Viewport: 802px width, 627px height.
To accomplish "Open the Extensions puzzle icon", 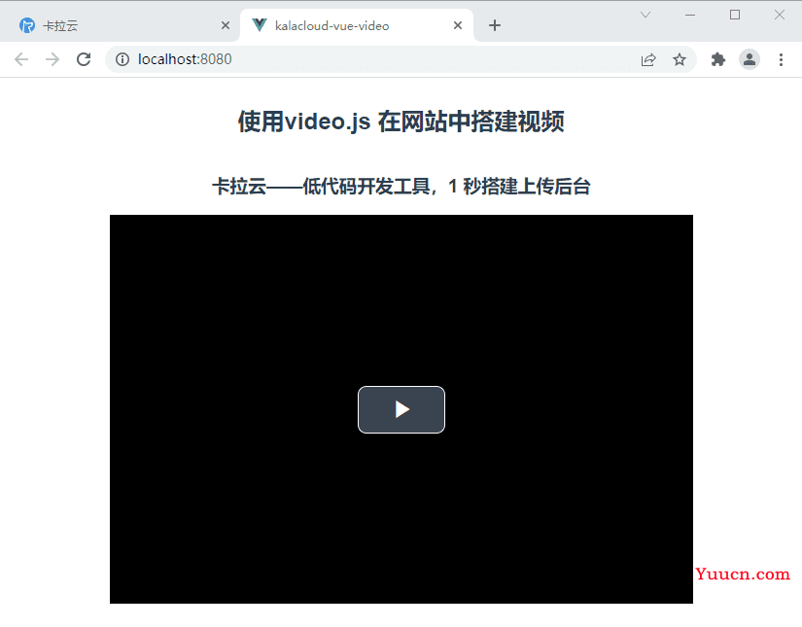I will [x=718, y=60].
